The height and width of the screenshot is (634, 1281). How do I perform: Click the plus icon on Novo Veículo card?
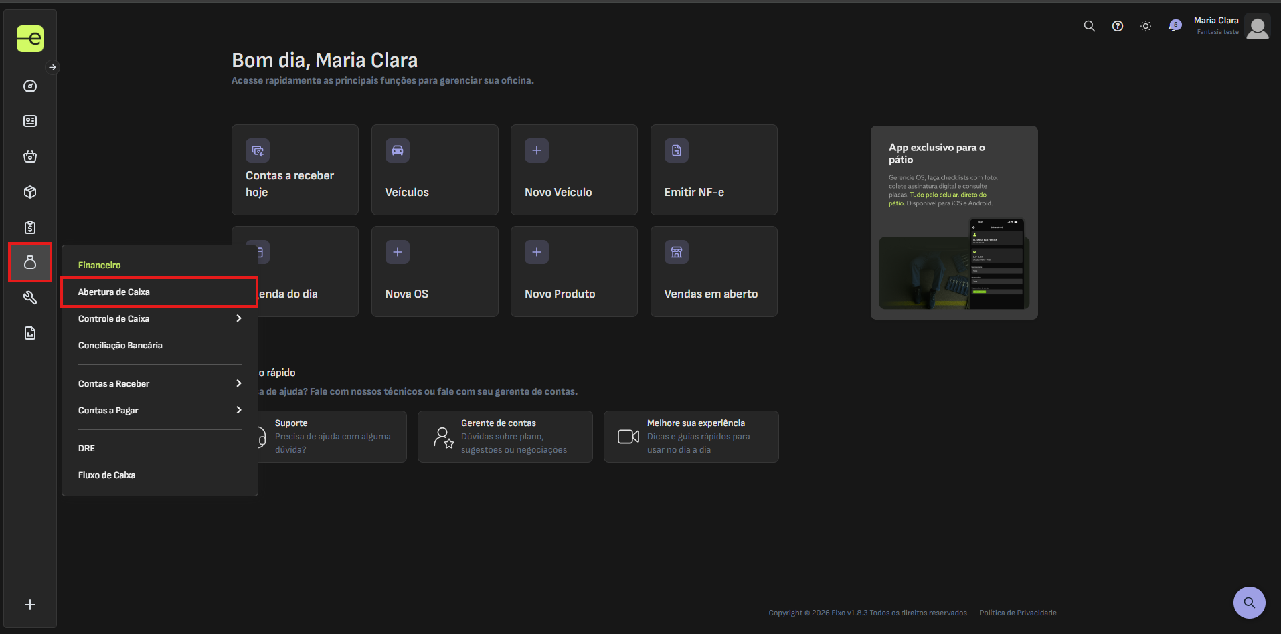click(537, 150)
